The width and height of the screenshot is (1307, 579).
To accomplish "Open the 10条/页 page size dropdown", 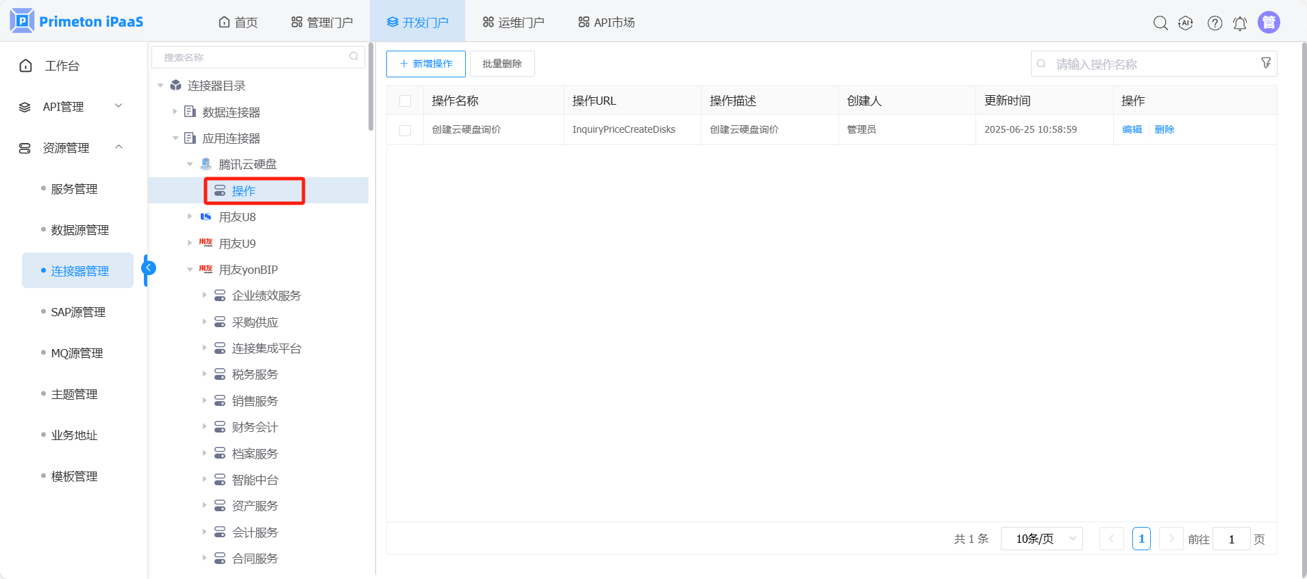I will tap(1041, 539).
